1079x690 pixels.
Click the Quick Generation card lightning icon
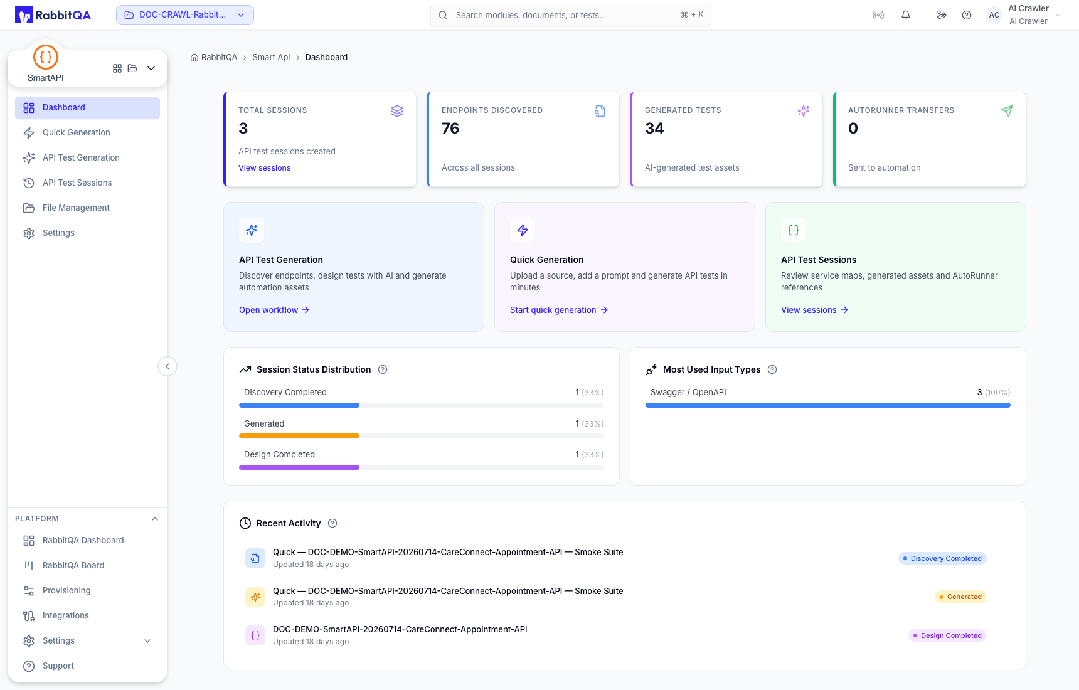coord(523,230)
